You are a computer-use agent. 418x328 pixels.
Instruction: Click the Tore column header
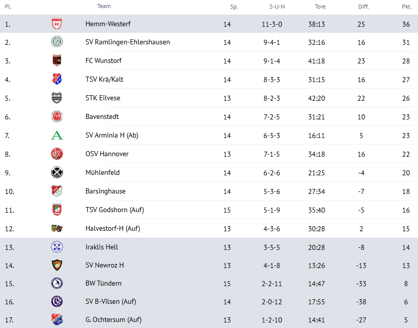coord(320,7)
